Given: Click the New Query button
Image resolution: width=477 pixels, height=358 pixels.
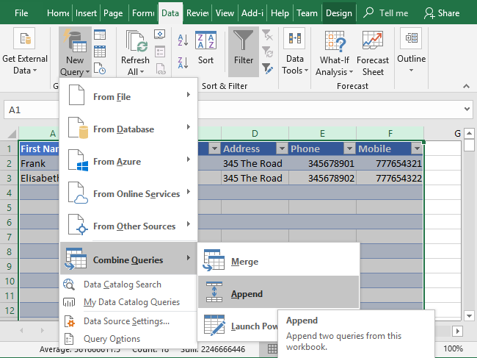Looking at the screenshot, I should click(x=75, y=51).
